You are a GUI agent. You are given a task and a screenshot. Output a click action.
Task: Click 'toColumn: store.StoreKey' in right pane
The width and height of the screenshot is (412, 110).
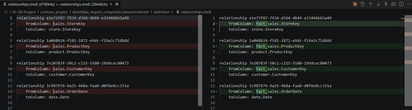(256, 29)
